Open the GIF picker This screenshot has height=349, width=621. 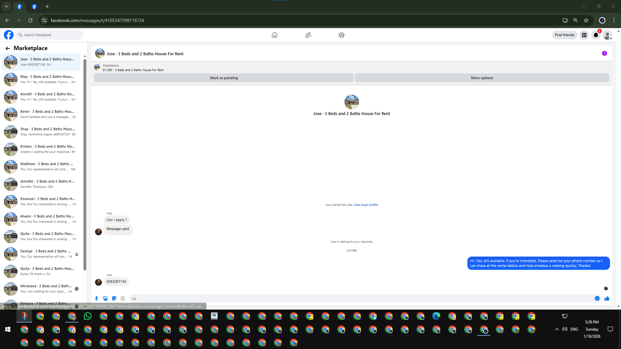tap(123, 299)
